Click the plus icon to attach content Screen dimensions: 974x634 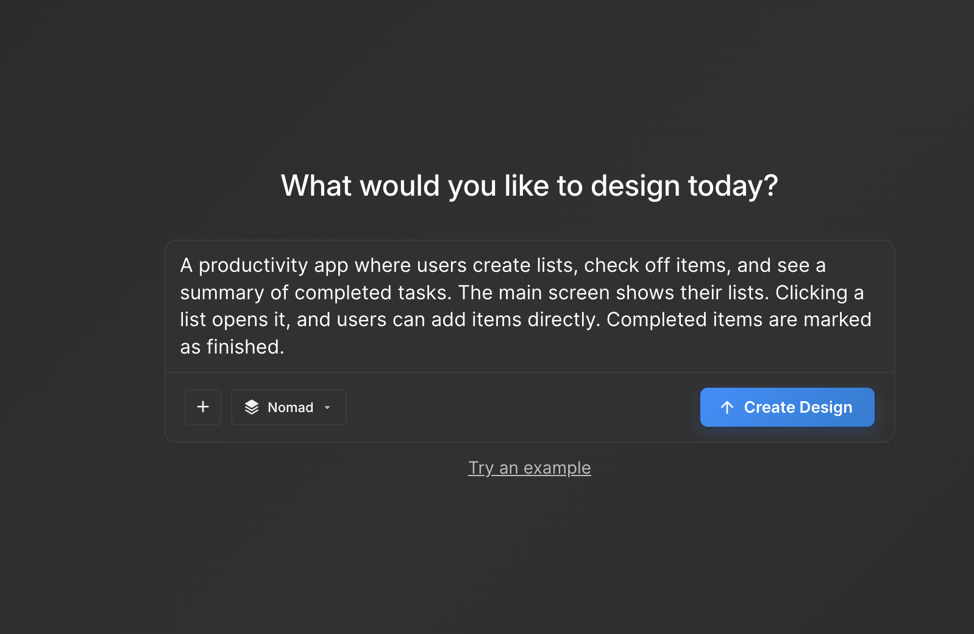pyautogui.click(x=202, y=407)
